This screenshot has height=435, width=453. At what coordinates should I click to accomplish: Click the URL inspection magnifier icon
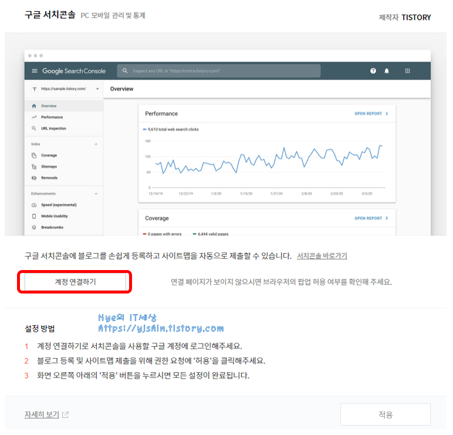pos(34,129)
